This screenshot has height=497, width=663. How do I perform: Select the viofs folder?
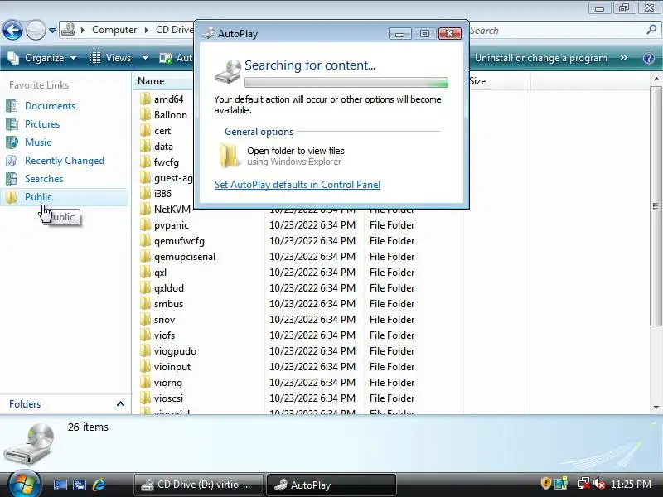tap(164, 335)
